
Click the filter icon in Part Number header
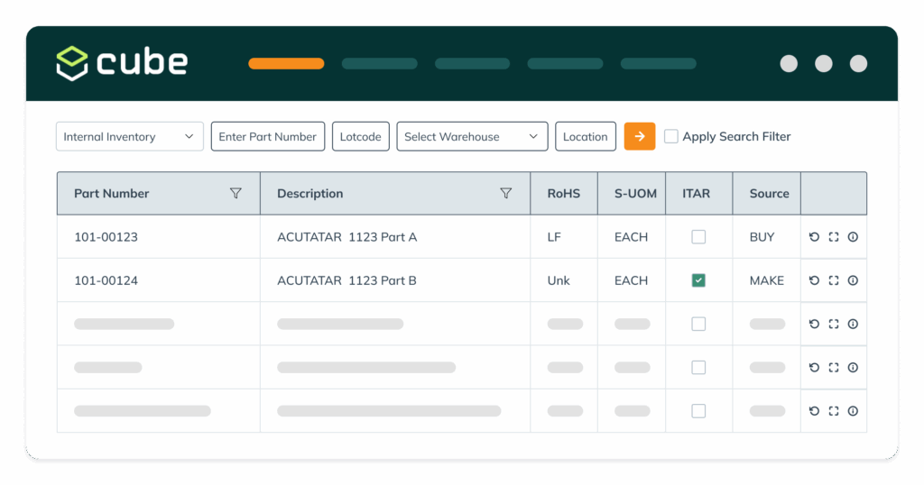click(236, 193)
